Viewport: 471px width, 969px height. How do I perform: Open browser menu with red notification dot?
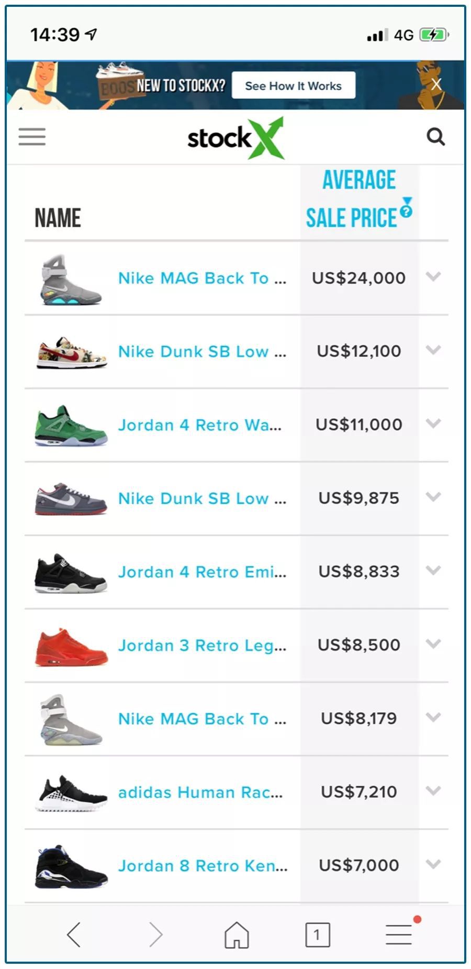click(399, 934)
